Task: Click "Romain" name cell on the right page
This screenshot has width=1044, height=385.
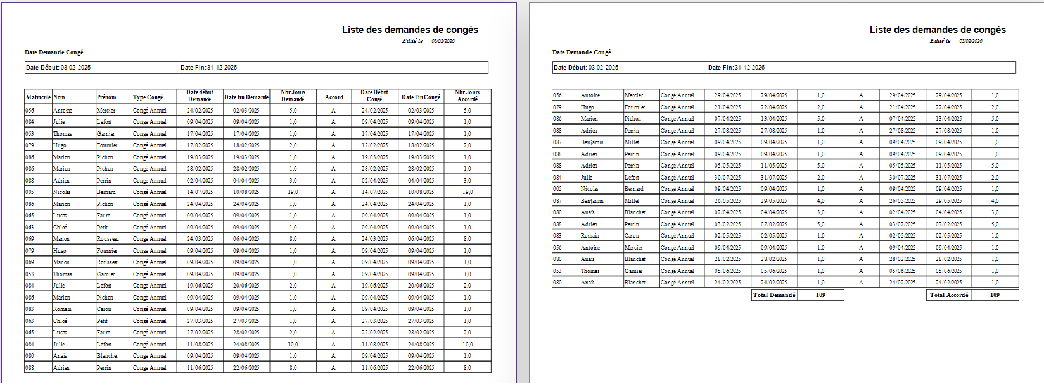Action: (590, 236)
